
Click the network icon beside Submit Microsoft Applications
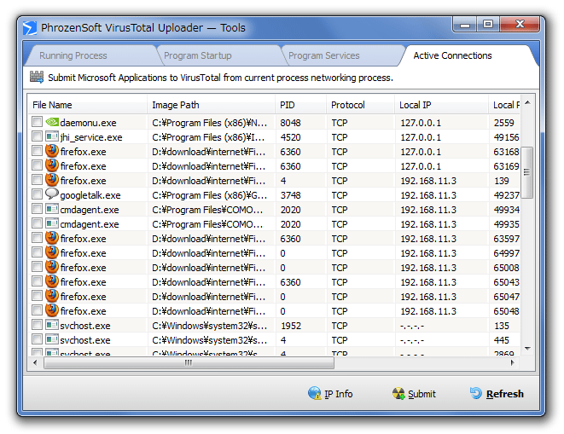pyautogui.click(x=37, y=77)
